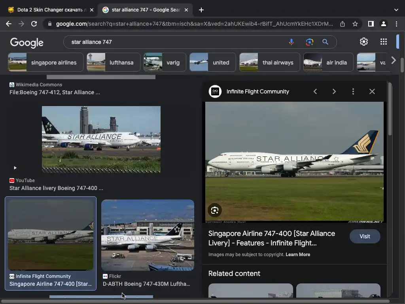Open Infinite Flight Community source name in preview
Viewport: 405px width, 304px height.
pyautogui.click(x=257, y=91)
